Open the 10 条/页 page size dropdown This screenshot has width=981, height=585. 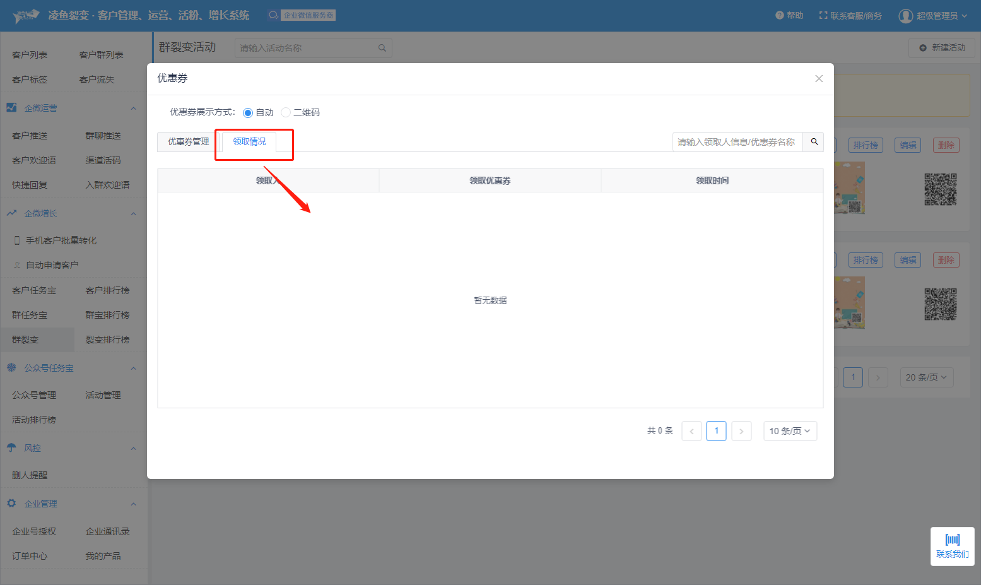click(x=790, y=431)
